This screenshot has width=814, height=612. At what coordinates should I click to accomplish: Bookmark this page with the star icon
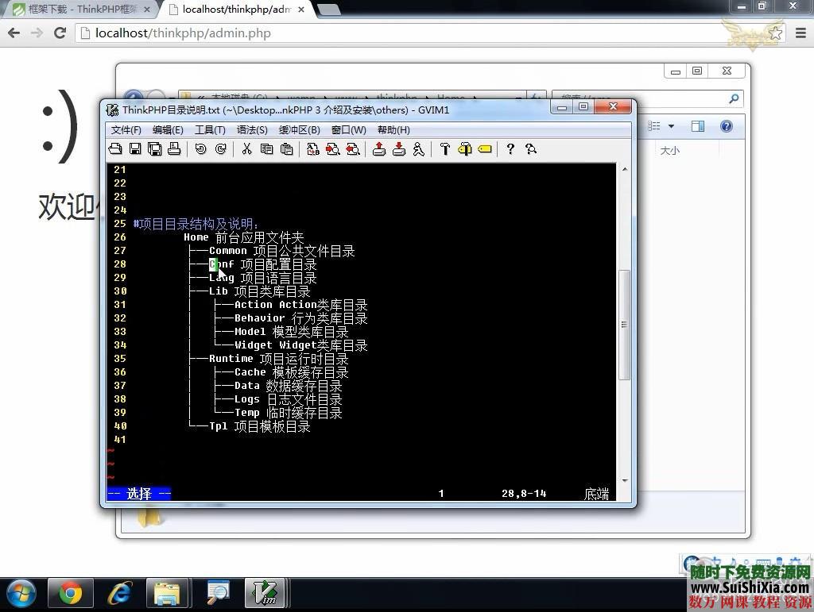tap(776, 33)
